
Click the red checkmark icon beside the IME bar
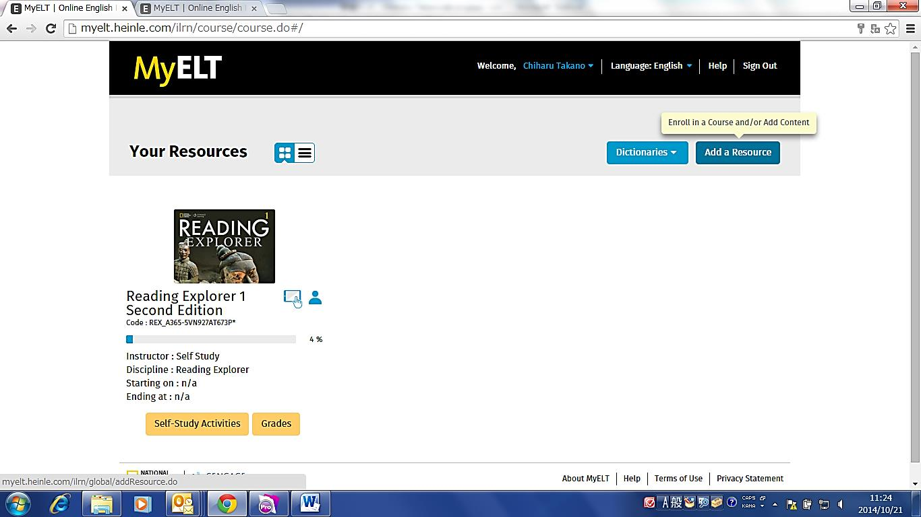pyautogui.click(x=650, y=503)
